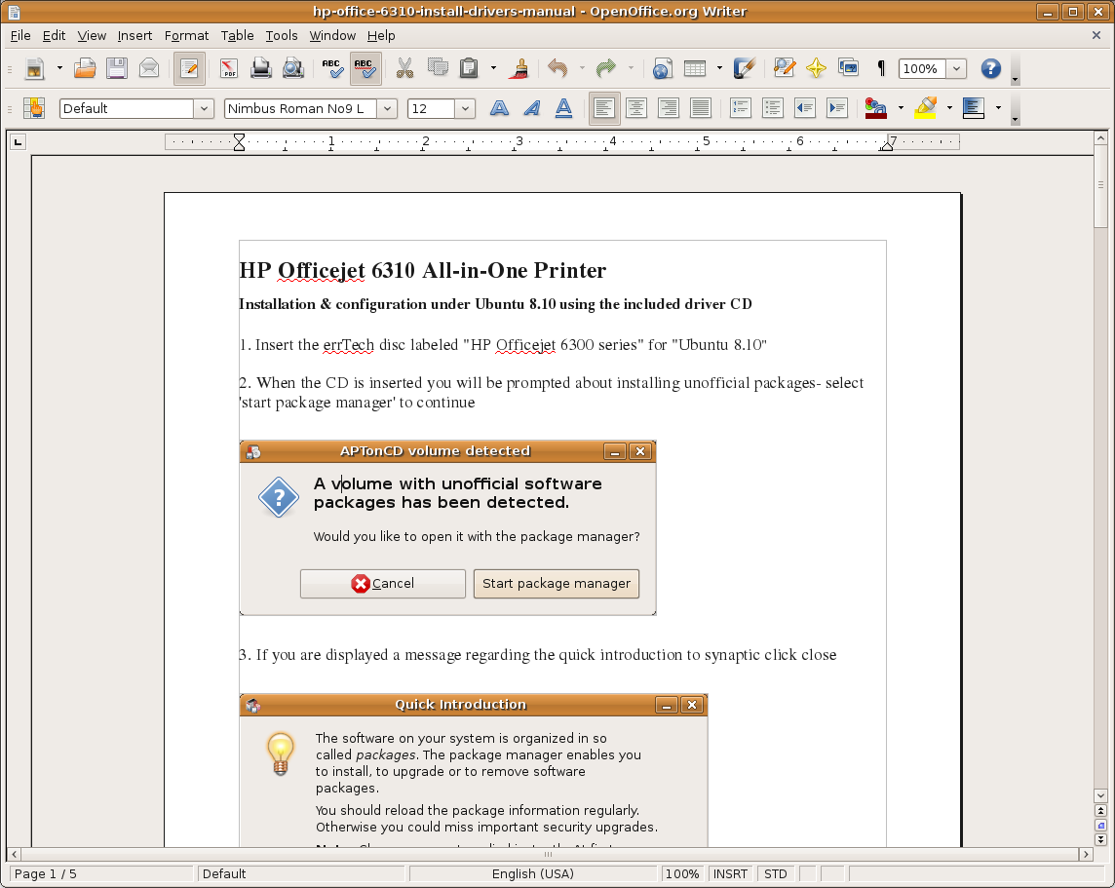Apply the yellow Highlighting color
Viewport: 1115px width, 888px height.
[x=925, y=108]
